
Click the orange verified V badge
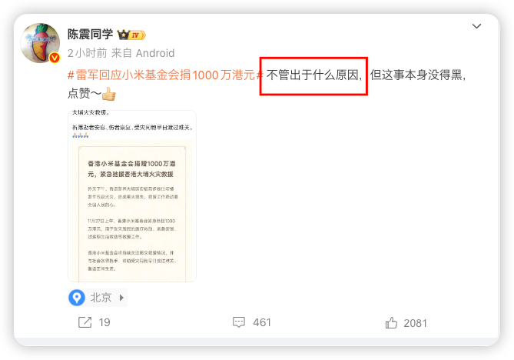[x=55, y=58]
